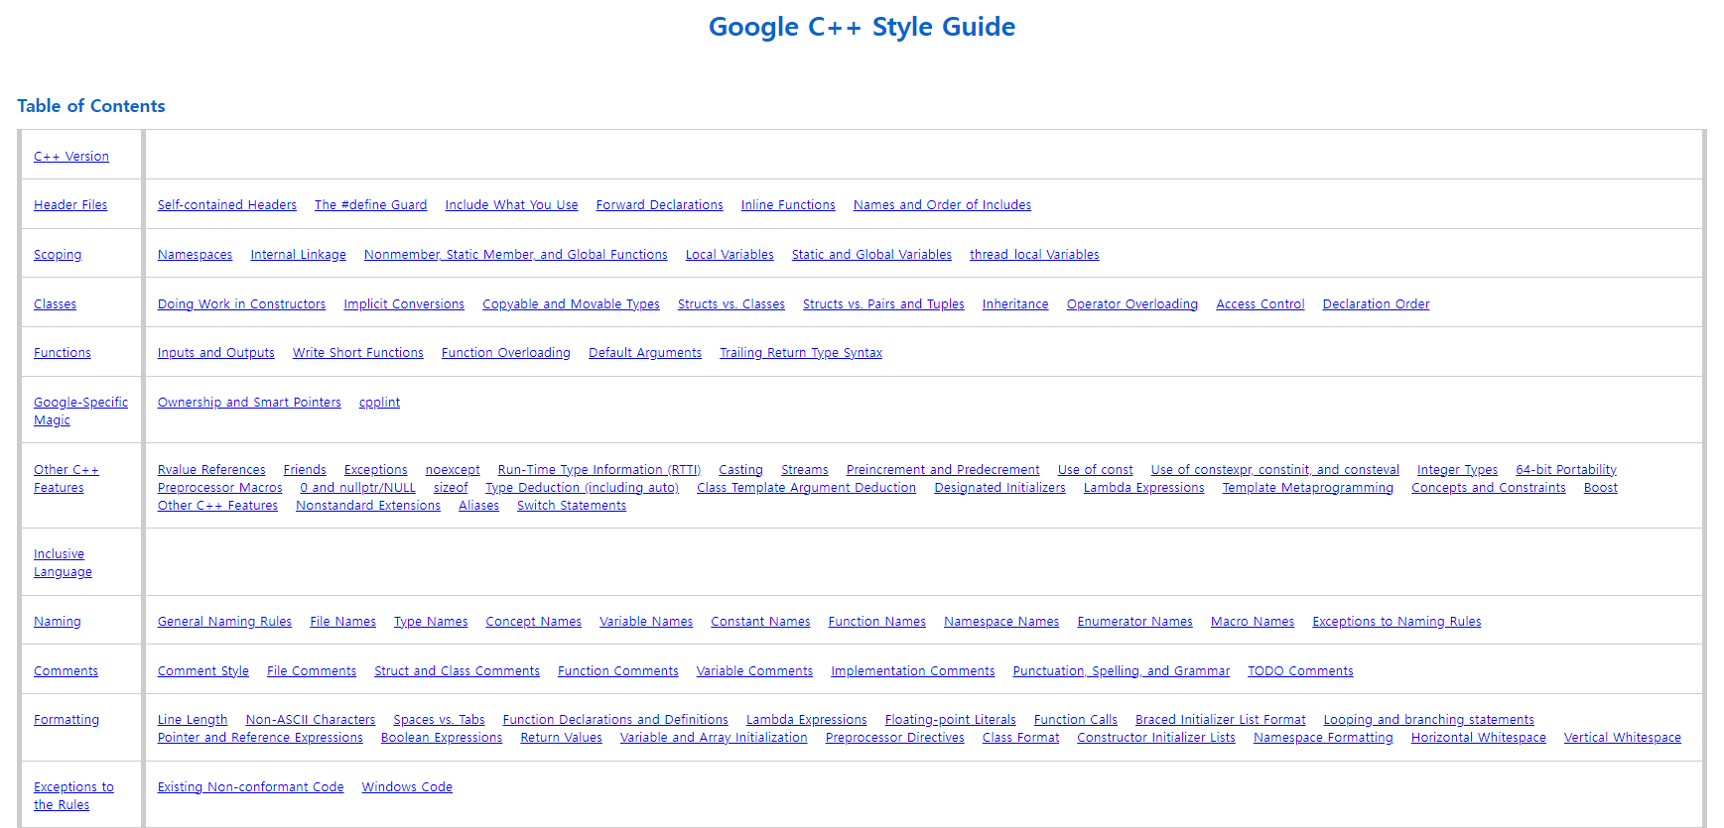The width and height of the screenshot is (1724, 828).
Task: Go to Inclusive Language section
Action: pos(63,563)
